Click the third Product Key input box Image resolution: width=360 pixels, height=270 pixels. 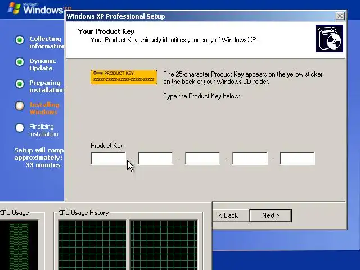coord(202,158)
